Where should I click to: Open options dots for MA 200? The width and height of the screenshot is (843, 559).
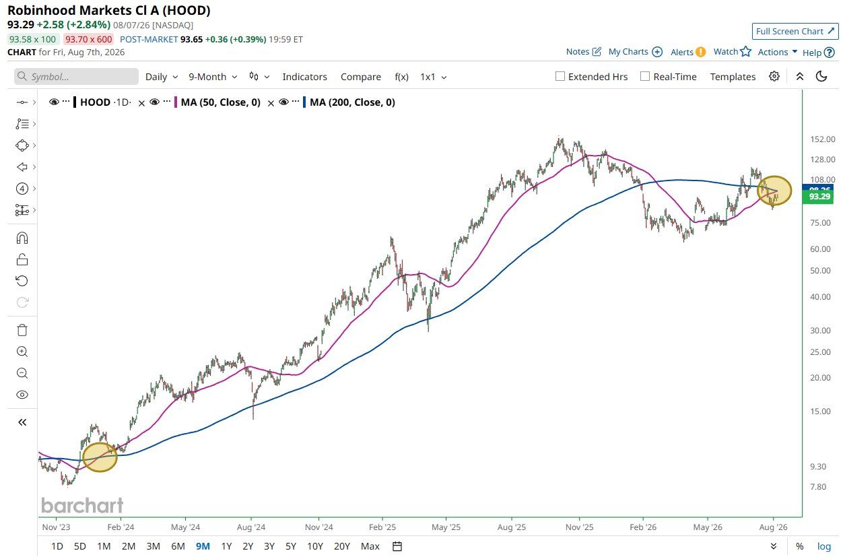click(296, 102)
